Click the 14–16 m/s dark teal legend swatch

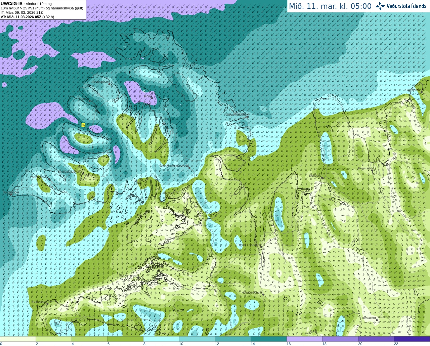point(269,339)
